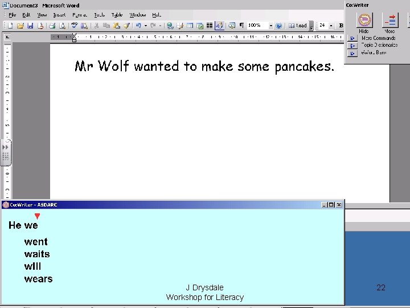Image resolution: width=410 pixels, height=308 pixels.
Task: Insert a hyperlink with globe icon
Action: 170,26
